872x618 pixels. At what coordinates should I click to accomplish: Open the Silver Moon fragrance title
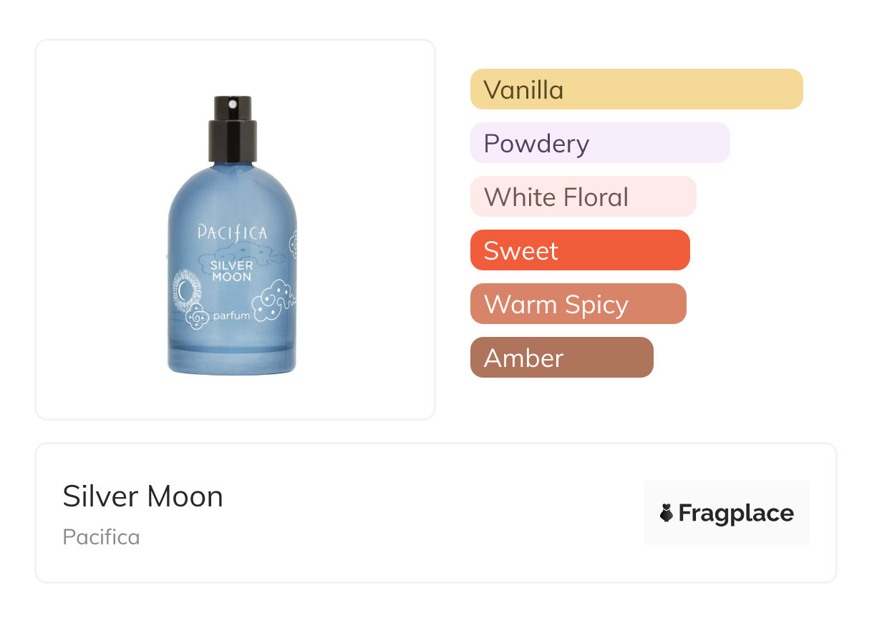[142, 496]
